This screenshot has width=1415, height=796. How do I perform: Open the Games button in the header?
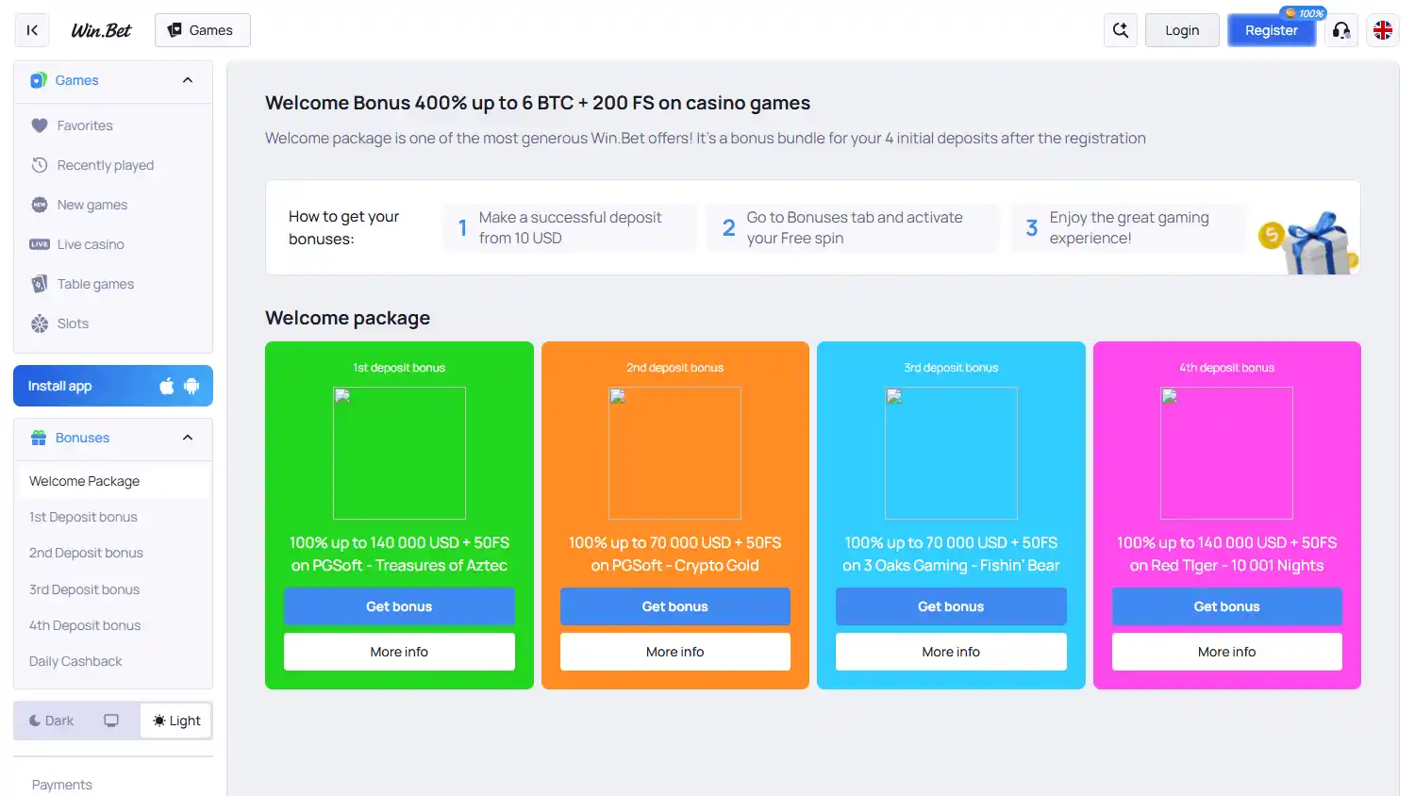203,30
